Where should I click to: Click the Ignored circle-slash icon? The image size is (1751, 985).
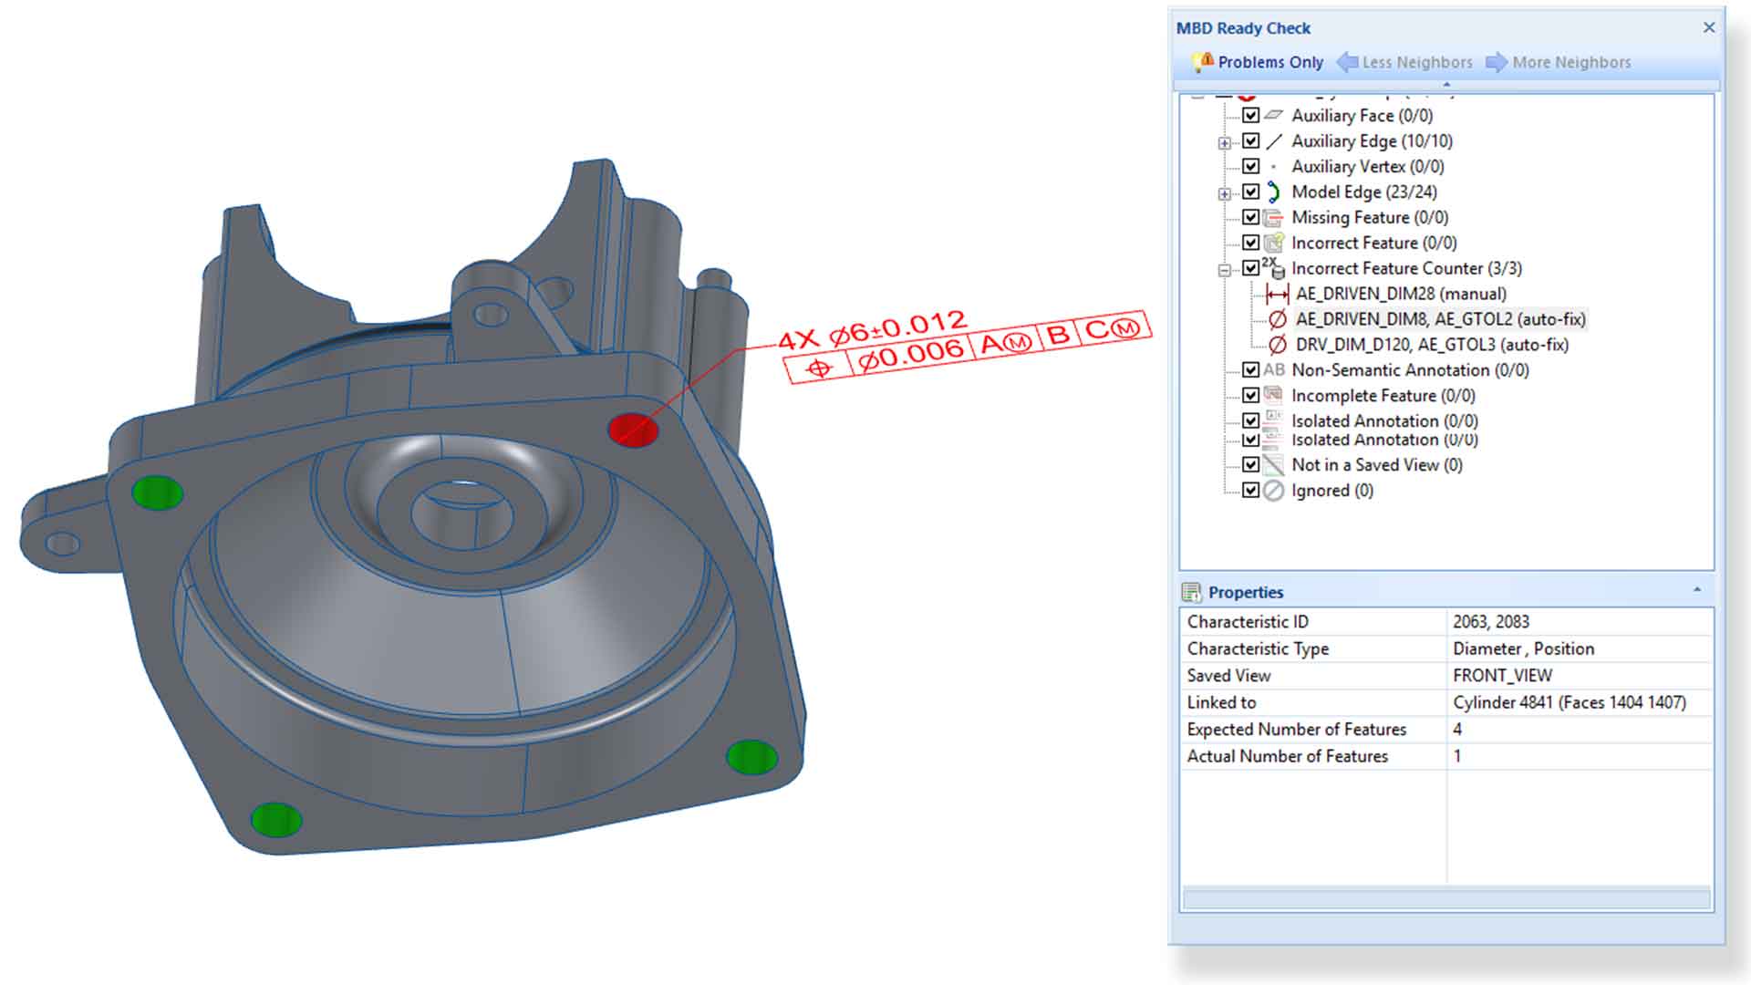point(1274,491)
